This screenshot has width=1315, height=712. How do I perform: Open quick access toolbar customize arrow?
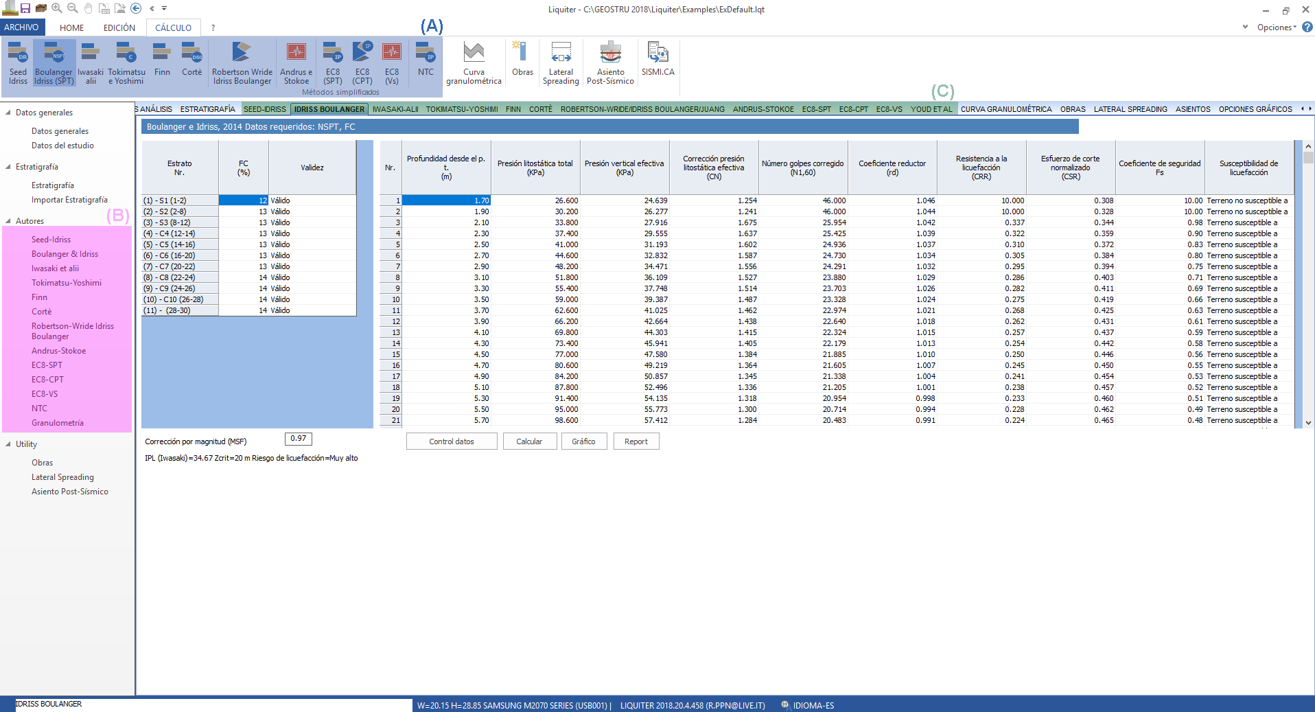pyautogui.click(x=164, y=8)
